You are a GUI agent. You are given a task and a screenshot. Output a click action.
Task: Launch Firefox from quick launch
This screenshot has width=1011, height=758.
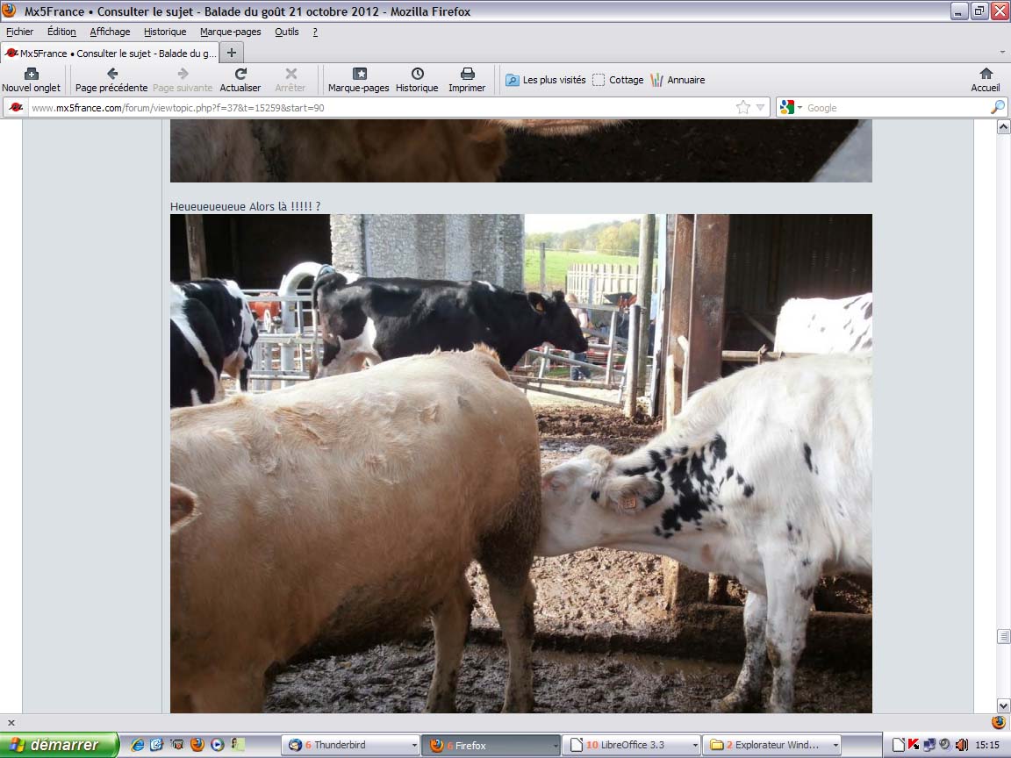click(197, 745)
